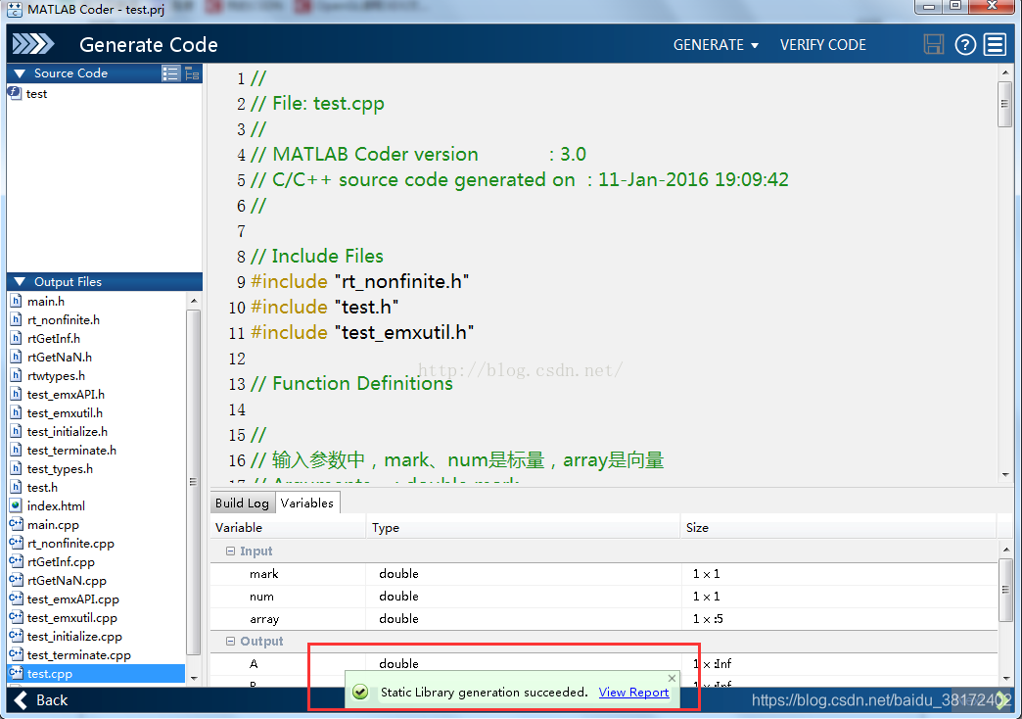This screenshot has height=719, width=1022.
Task: Select the Variables tab
Action: tap(307, 503)
